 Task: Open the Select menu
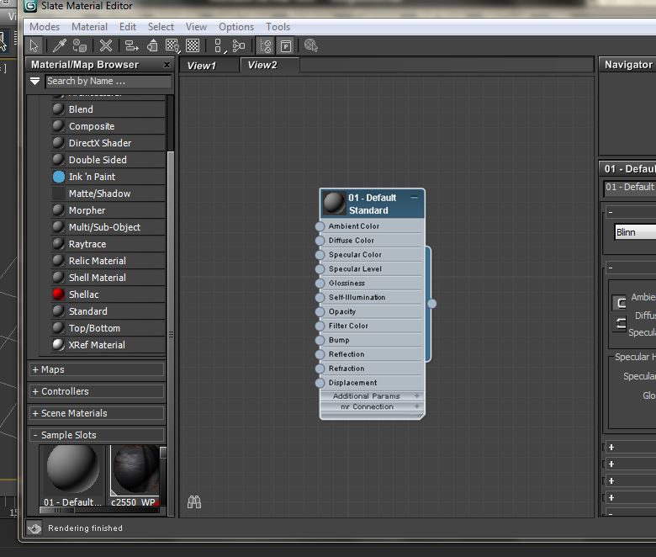[x=161, y=27]
